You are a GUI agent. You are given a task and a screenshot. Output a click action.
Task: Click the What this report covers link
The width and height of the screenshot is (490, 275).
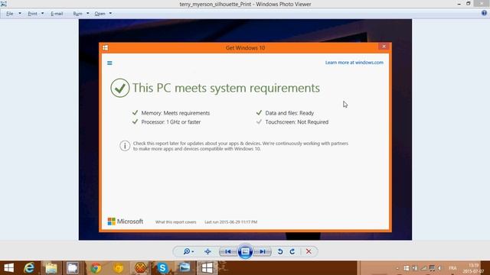[x=175, y=222]
